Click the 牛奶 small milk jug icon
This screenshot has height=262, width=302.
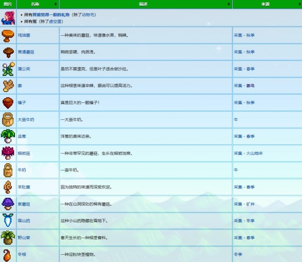(x=8, y=171)
